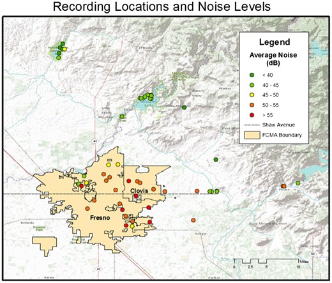Click the 'Fresno' city label

click(100, 218)
